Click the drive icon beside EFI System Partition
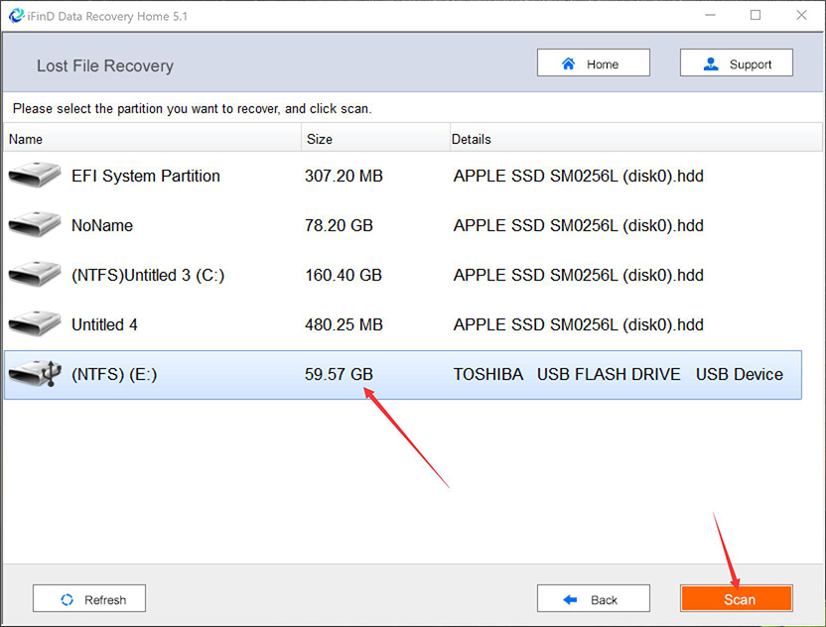The width and height of the screenshot is (826, 627). 35,175
